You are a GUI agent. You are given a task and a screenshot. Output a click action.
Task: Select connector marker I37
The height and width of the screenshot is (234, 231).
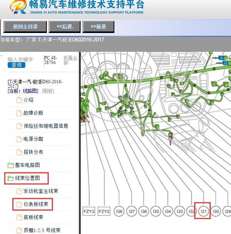[132, 211]
